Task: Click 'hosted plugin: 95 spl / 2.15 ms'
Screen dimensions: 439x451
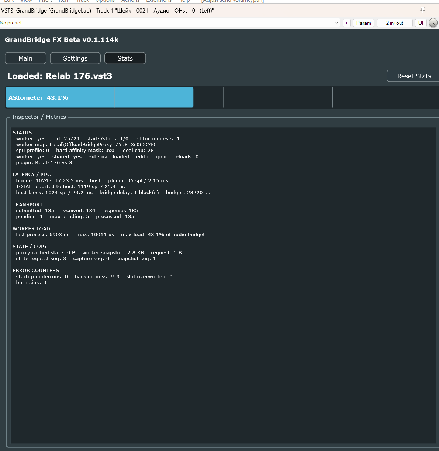Action: click(x=129, y=181)
